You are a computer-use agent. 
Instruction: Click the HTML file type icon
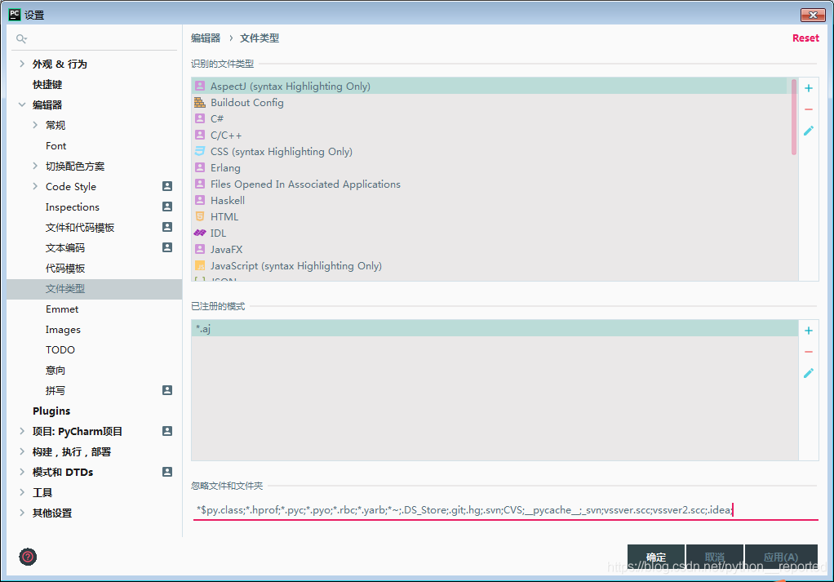(200, 216)
